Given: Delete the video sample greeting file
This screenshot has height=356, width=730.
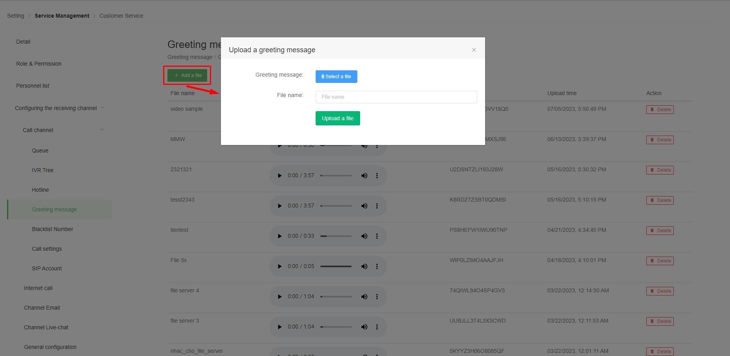Looking at the screenshot, I should click(x=660, y=110).
